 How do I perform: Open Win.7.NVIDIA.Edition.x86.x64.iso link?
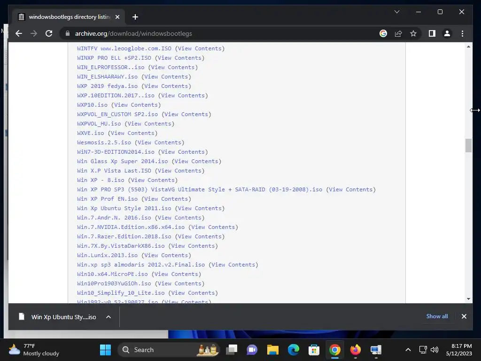click(131, 227)
